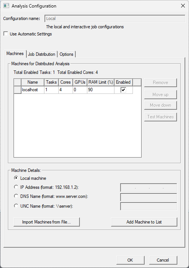
Task: Click Add Machine to List button
Action: coord(144,222)
